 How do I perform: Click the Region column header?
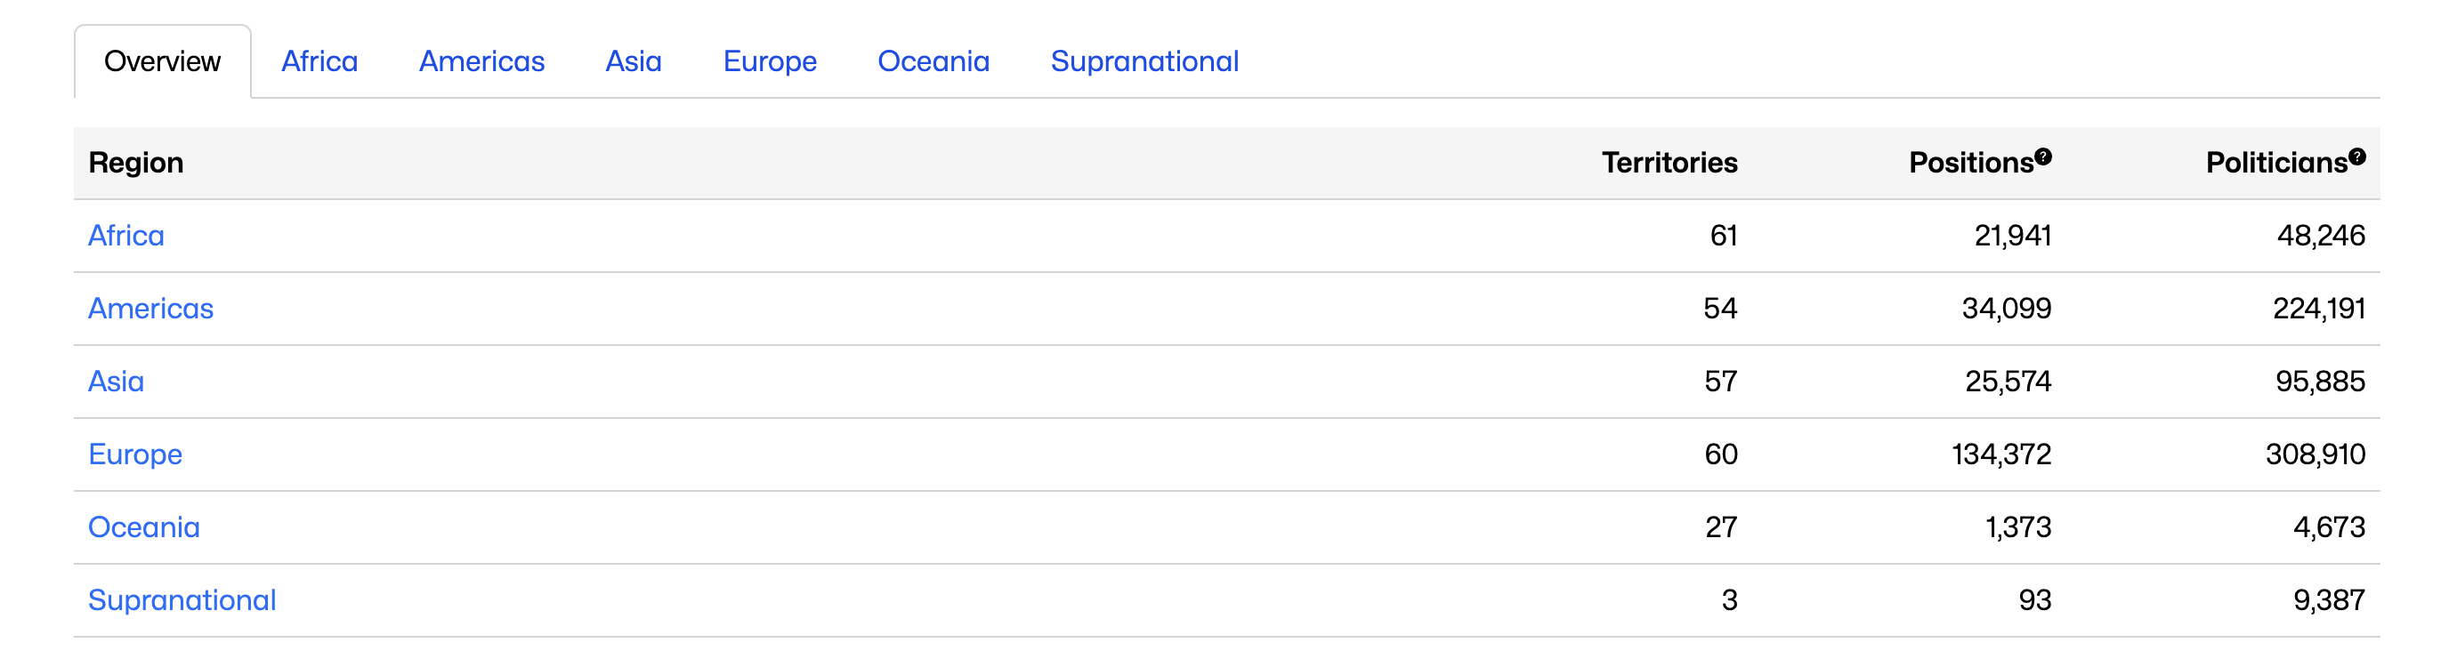click(136, 163)
